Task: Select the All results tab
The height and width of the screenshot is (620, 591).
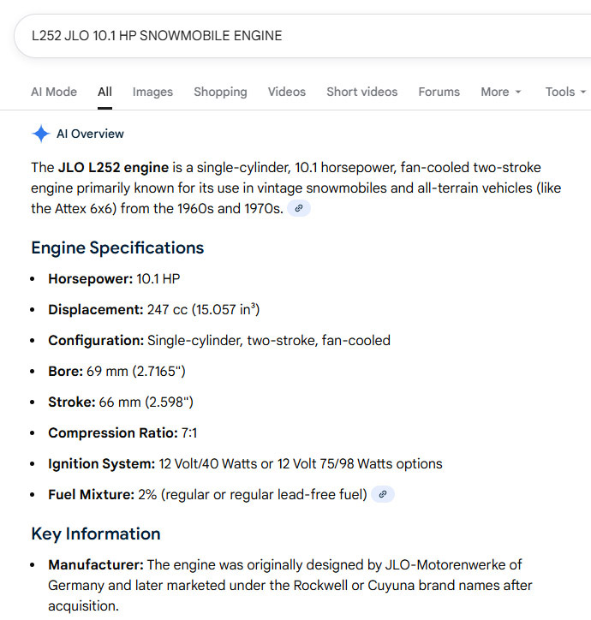Action: pyautogui.click(x=104, y=92)
